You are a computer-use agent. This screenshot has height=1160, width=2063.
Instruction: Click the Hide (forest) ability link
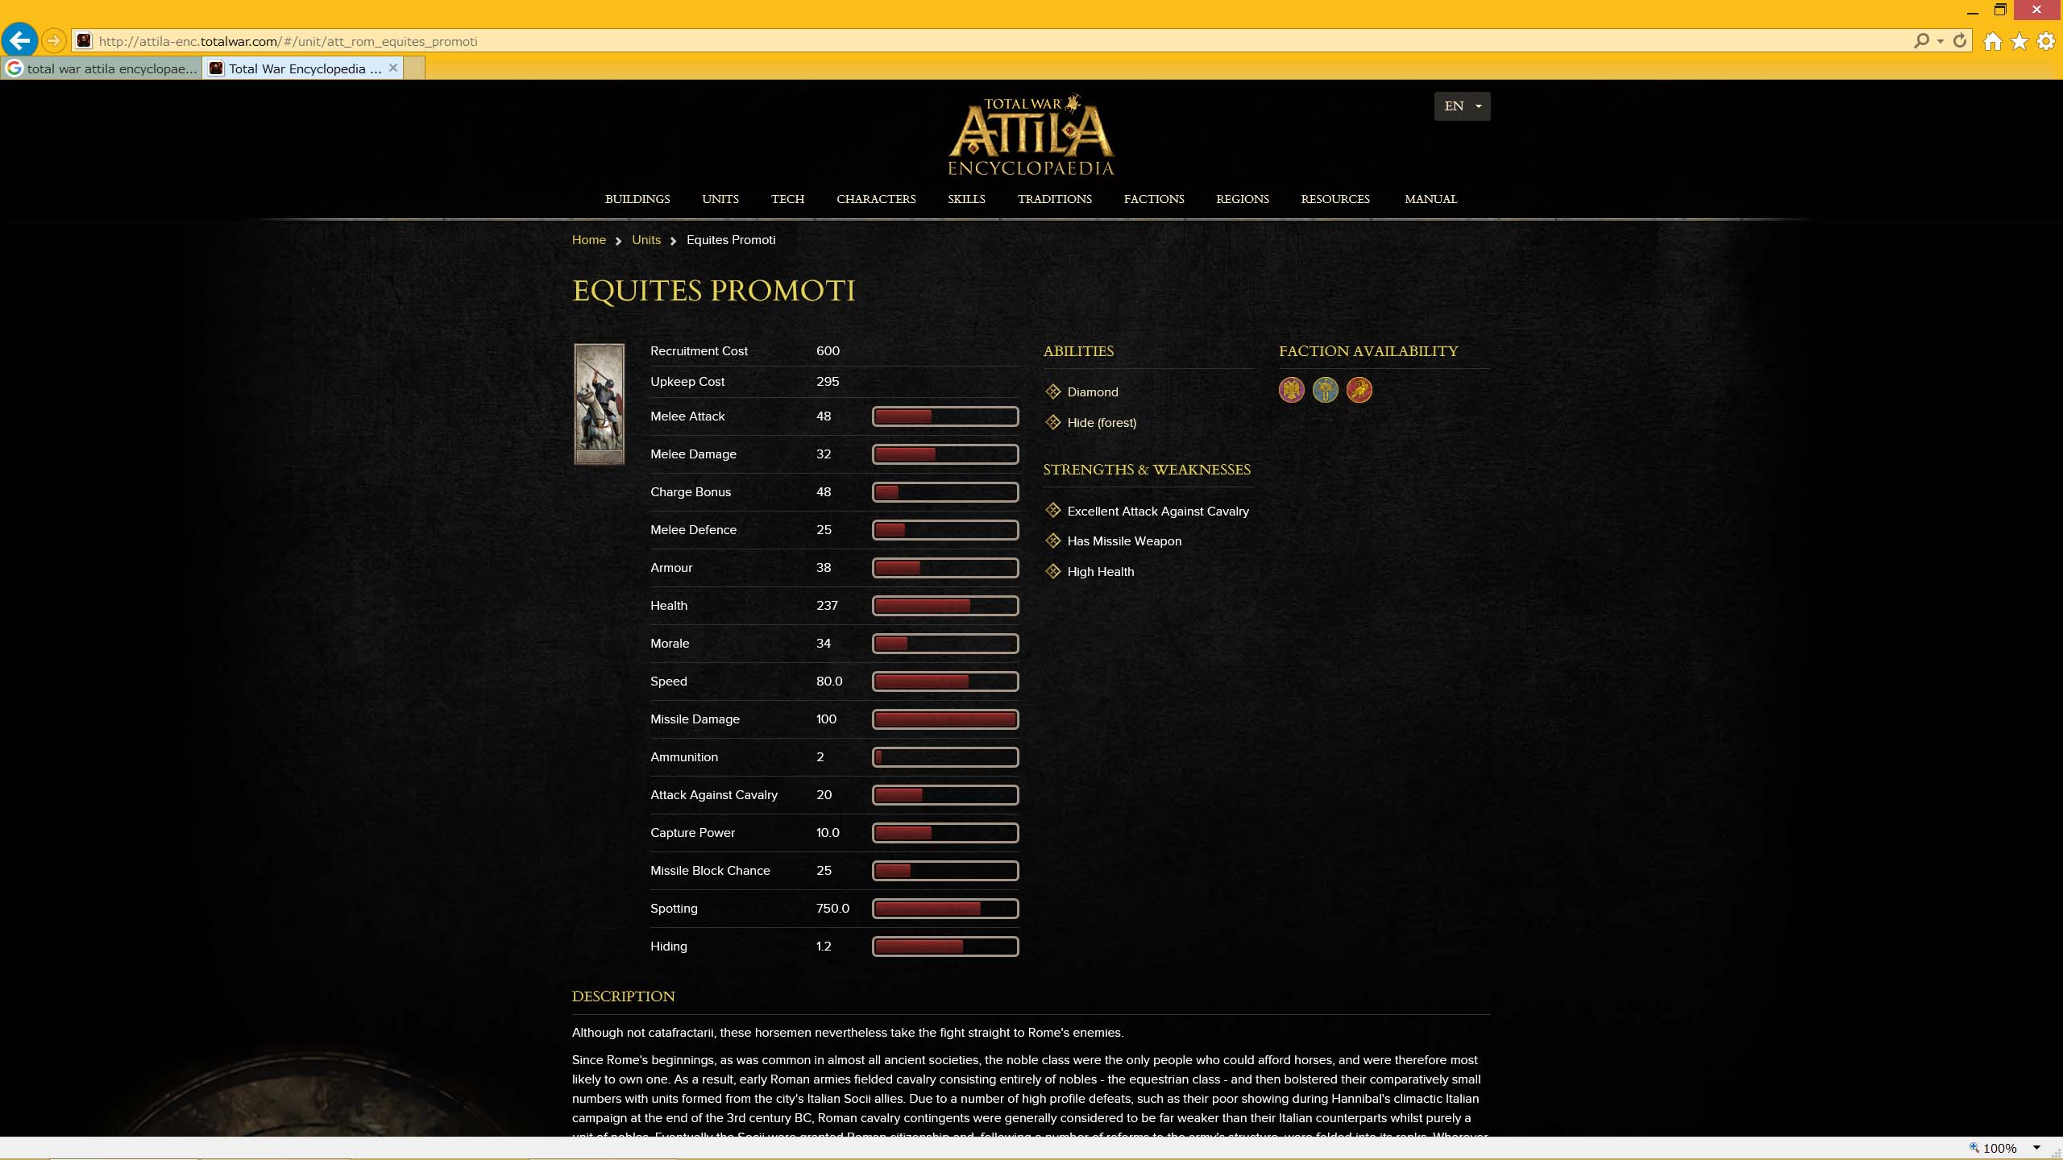point(1102,423)
